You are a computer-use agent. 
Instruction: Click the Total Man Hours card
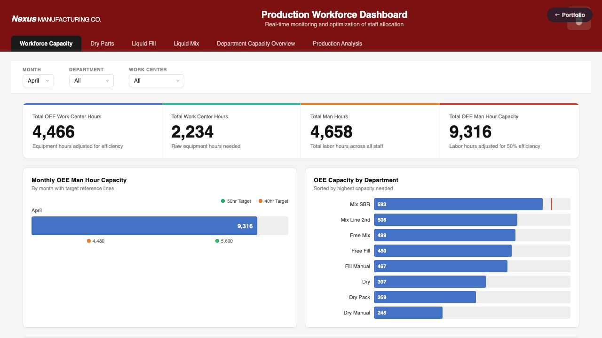[370, 130]
